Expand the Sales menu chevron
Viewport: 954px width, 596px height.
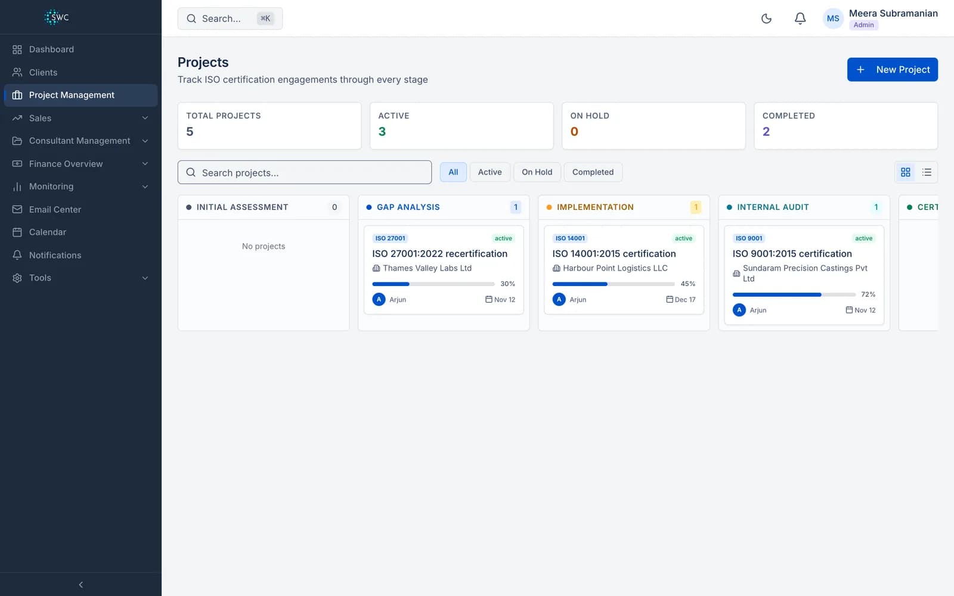pos(145,118)
